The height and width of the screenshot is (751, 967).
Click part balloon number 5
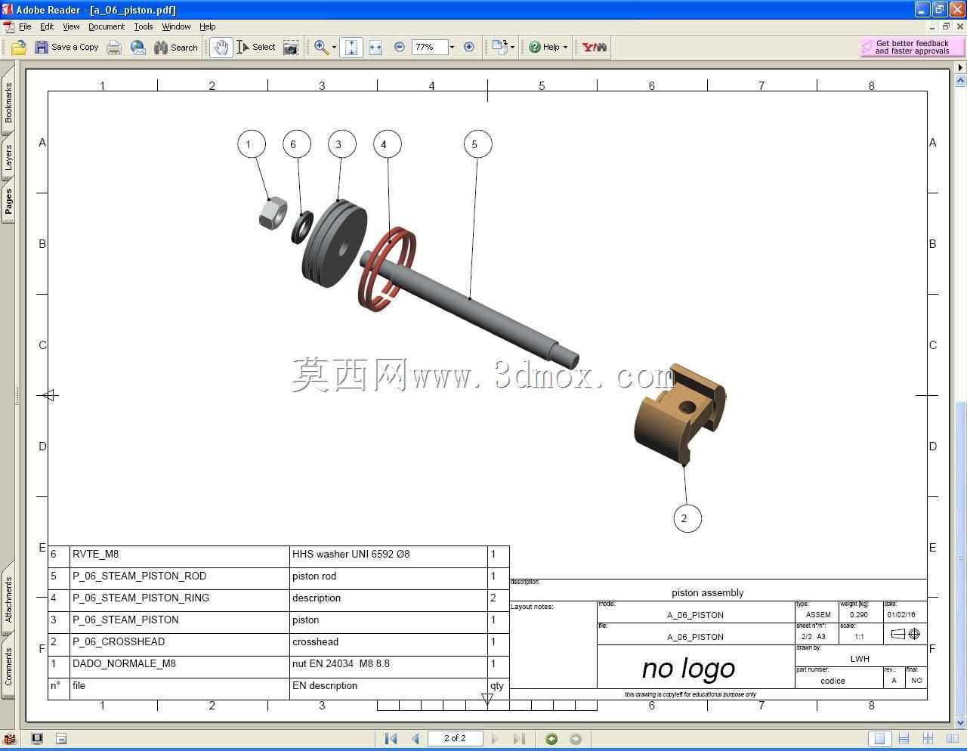[477, 144]
